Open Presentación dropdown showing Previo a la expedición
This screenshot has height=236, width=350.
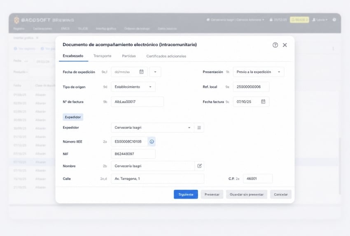coord(259,72)
